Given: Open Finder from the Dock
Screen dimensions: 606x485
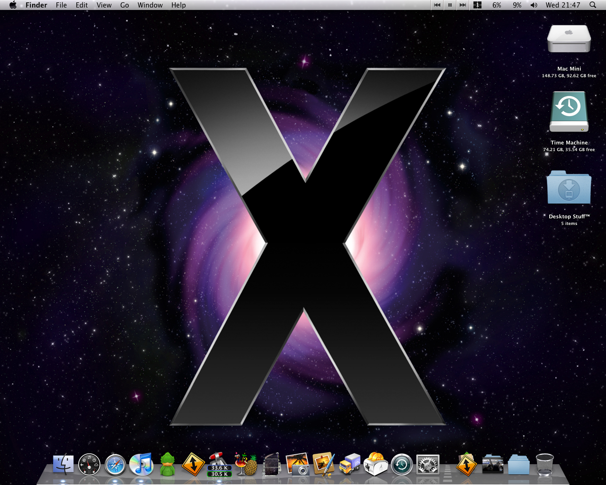Looking at the screenshot, I should (63, 464).
